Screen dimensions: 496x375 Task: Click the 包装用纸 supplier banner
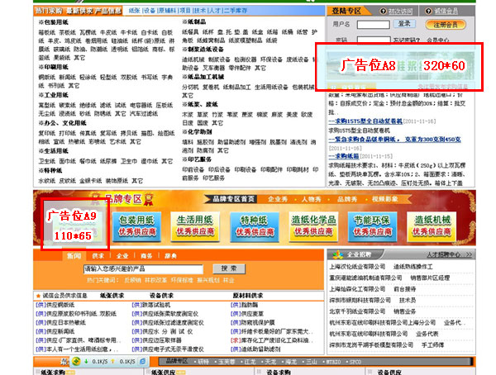[137, 226]
